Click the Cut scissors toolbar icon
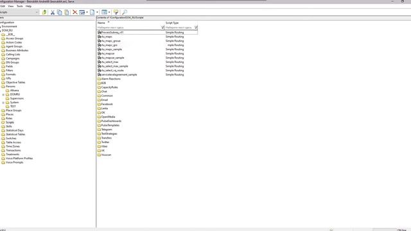 pos(53,12)
